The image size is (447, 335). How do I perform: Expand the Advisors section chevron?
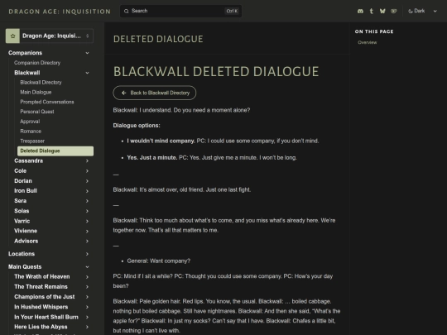[87, 242]
